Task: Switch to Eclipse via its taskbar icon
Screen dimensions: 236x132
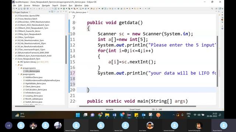Action: (x=129, y=115)
